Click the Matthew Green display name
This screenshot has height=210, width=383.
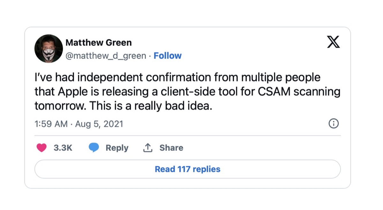[99, 42]
